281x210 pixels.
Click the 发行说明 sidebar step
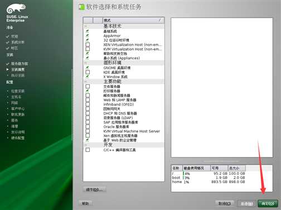pos(18,132)
